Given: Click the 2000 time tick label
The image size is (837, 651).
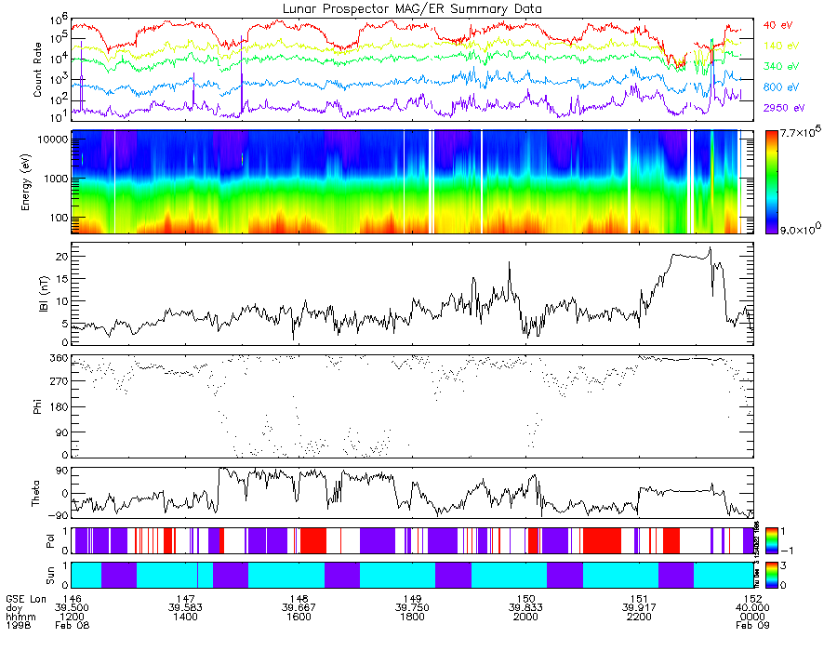Looking at the screenshot, I should click(x=525, y=617).
